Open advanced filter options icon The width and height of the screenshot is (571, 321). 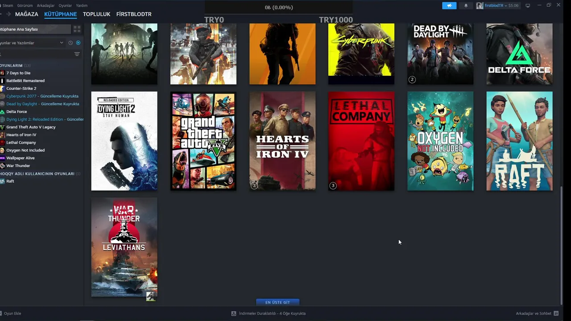77,54
